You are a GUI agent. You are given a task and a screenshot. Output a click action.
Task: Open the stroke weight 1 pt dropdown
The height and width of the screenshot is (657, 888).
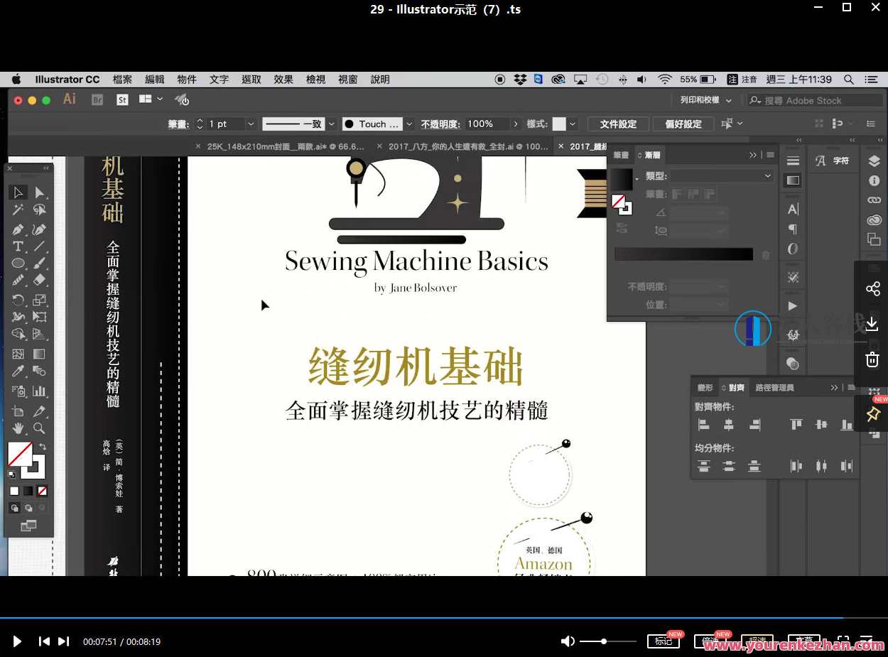(251, 124)
